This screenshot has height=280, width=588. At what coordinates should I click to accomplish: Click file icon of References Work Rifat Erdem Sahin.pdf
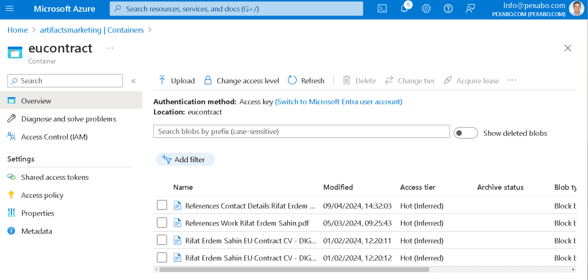(178, 223)
